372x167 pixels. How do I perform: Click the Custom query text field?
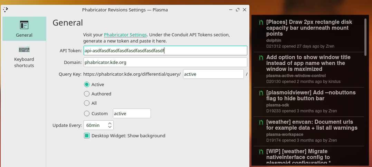(x=132, y=113)
